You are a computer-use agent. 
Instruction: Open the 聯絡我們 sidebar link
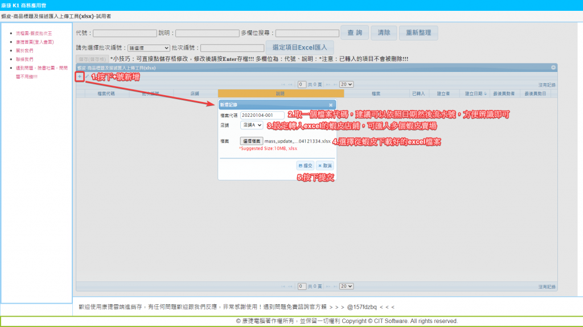coord(24,59)
